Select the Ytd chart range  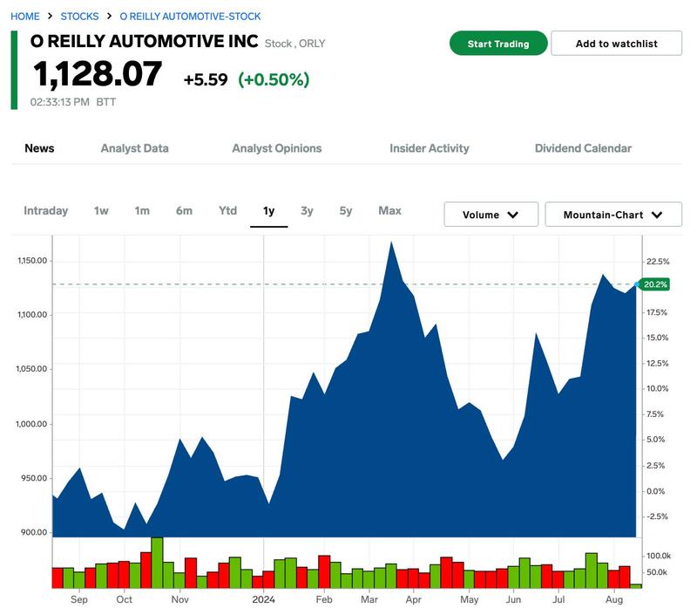pos(227,210)
